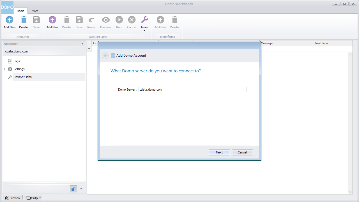Viewport: 359px width, 202px height.
Task: Click the Next button
Action: (x=219, y=152)
